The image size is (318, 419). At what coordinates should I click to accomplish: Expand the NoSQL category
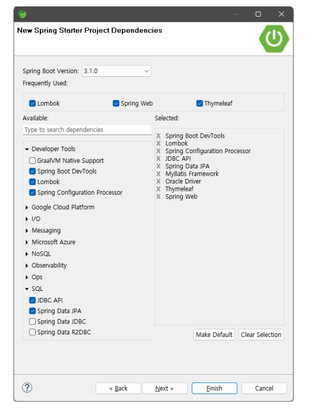pyautogui.click(x=27, y=254)
